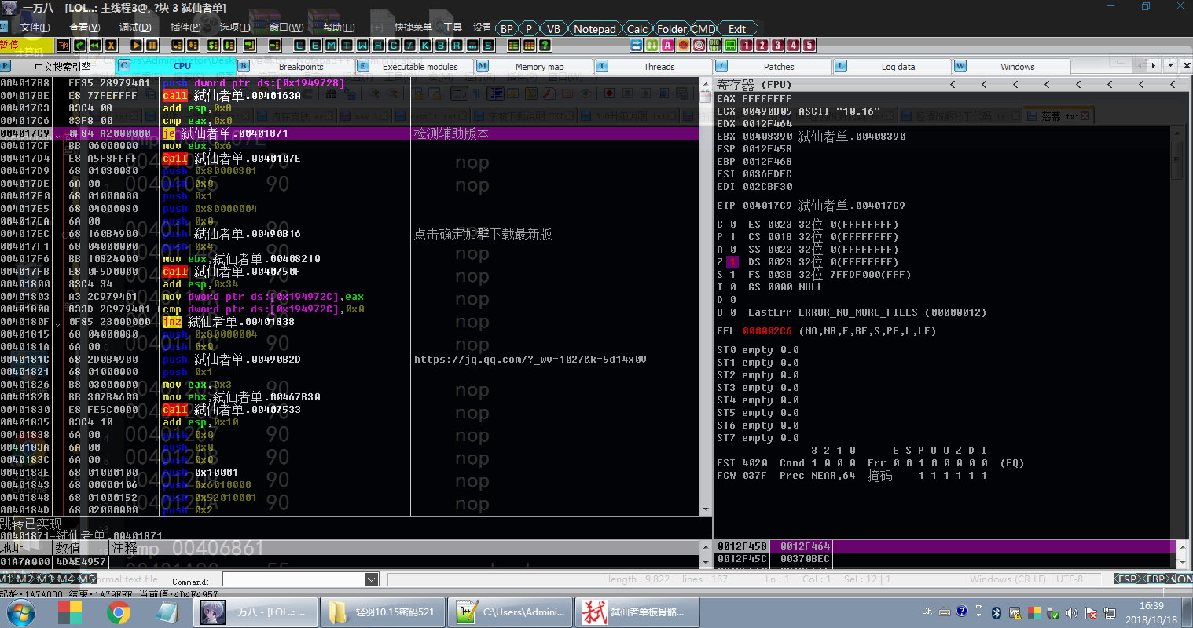
Task: Select the S flag value
Action: [x=732, y=275]
